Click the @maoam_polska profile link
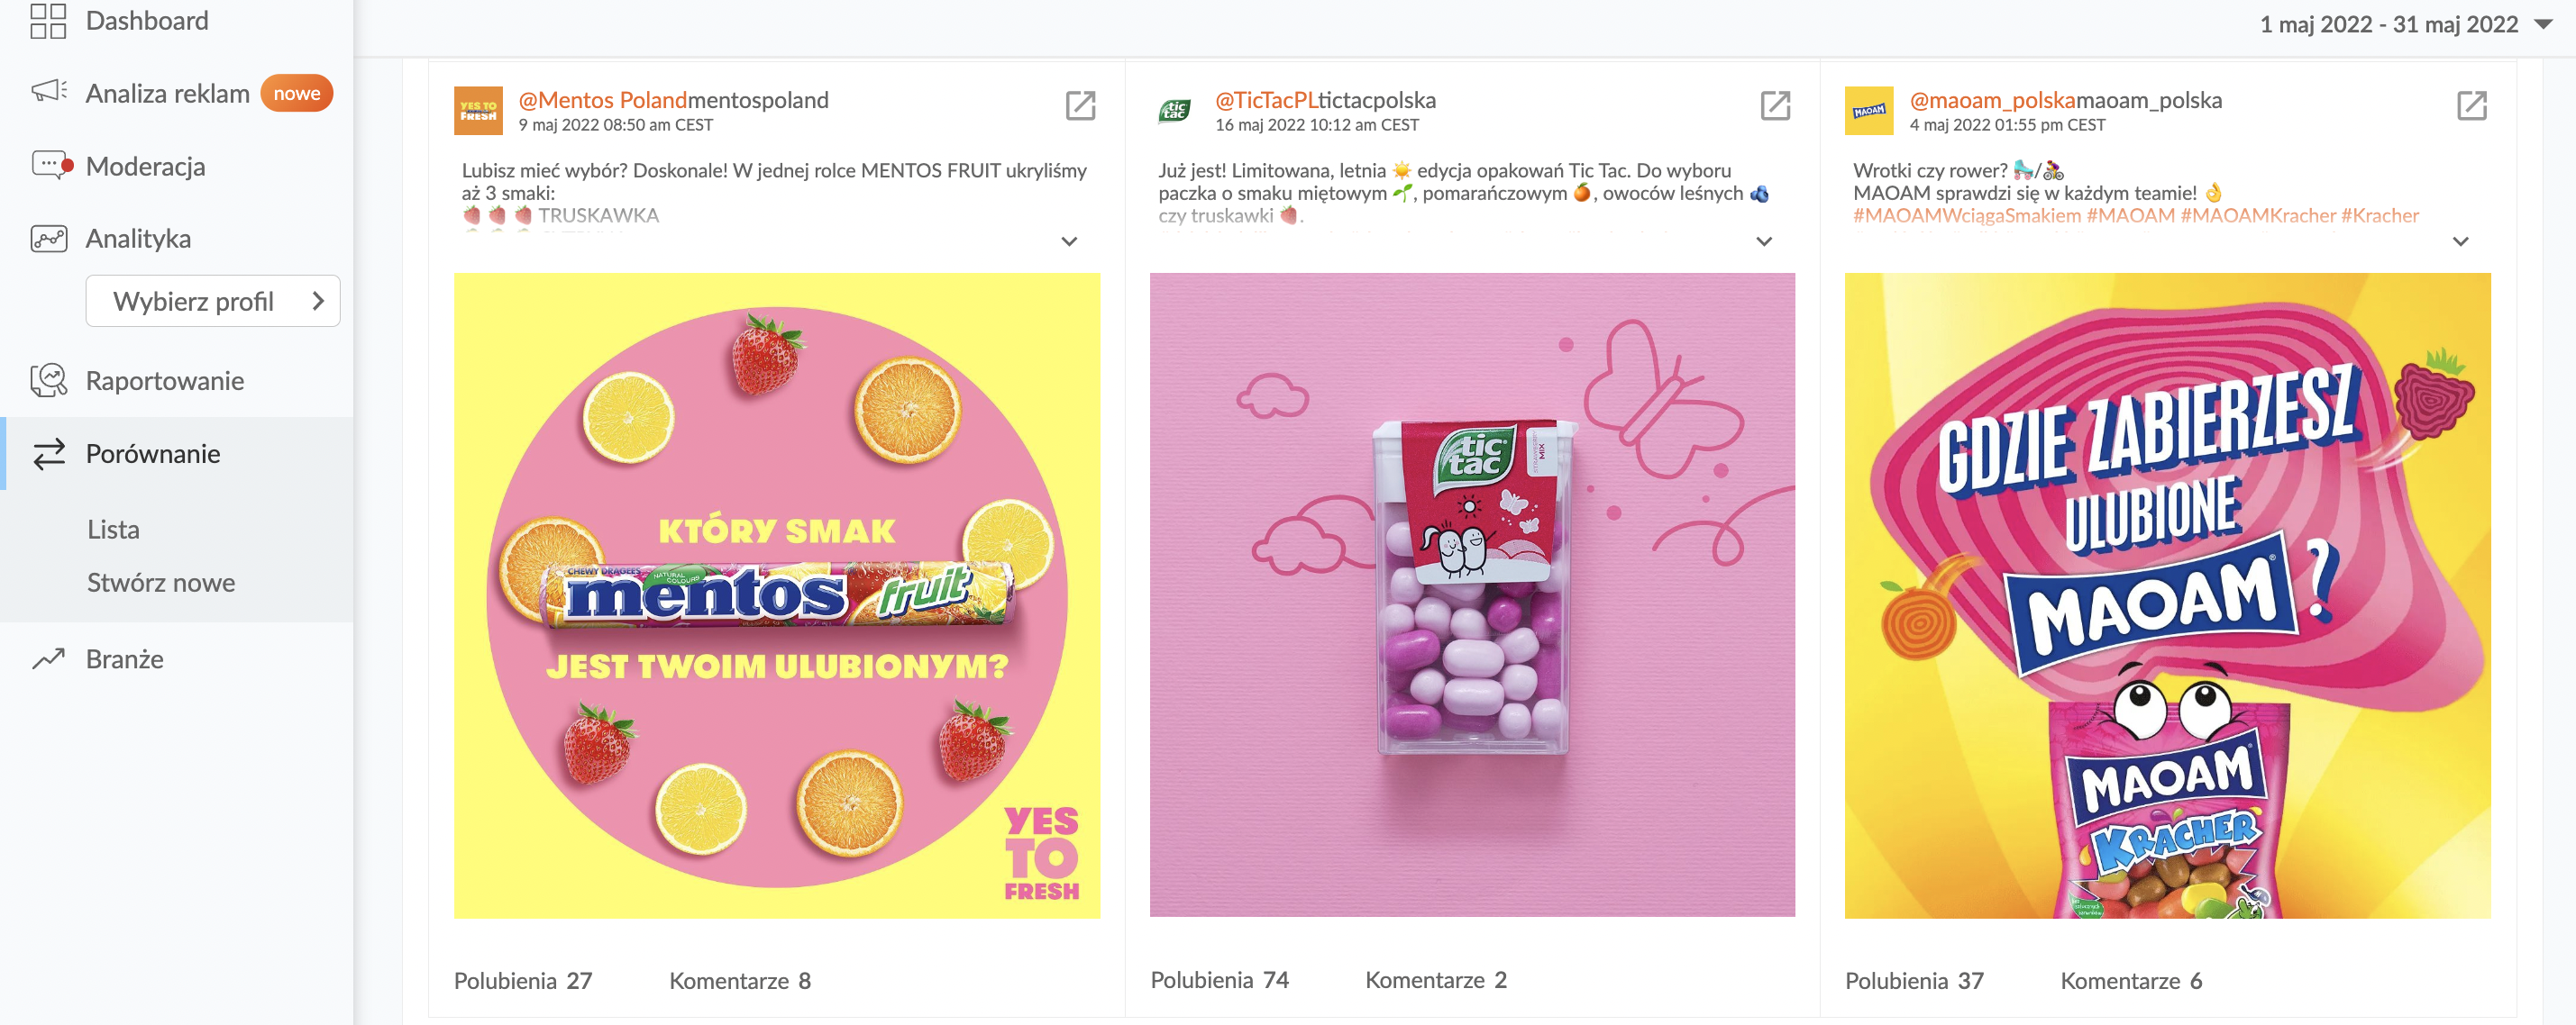 click(x=1991, y=100)
